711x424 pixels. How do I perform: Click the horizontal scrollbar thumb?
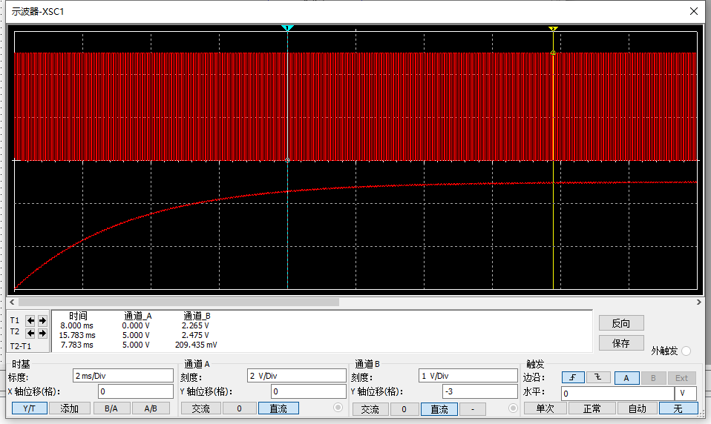click(179, 302)
